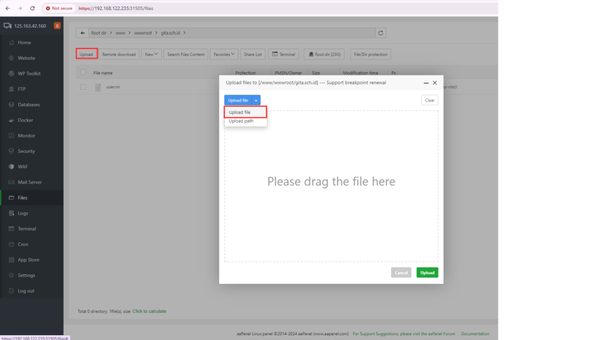Click the WAF shield icon
The image size is (605, 340).
point(12,166)
